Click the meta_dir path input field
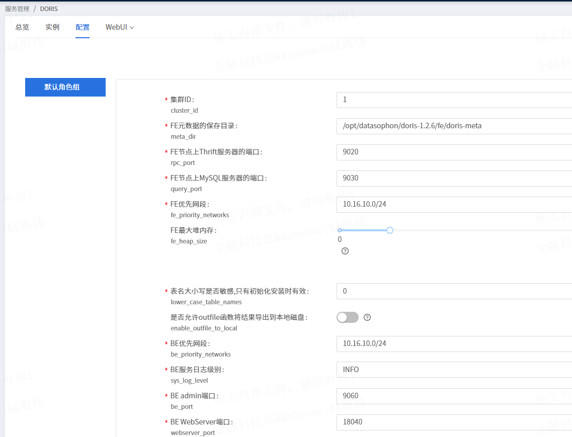Screen dimensions: 572x437 454,126
